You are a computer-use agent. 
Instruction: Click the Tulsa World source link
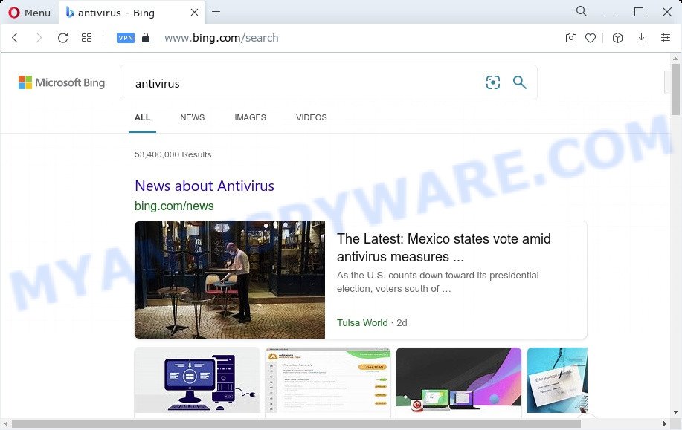[x=362, y=323]
